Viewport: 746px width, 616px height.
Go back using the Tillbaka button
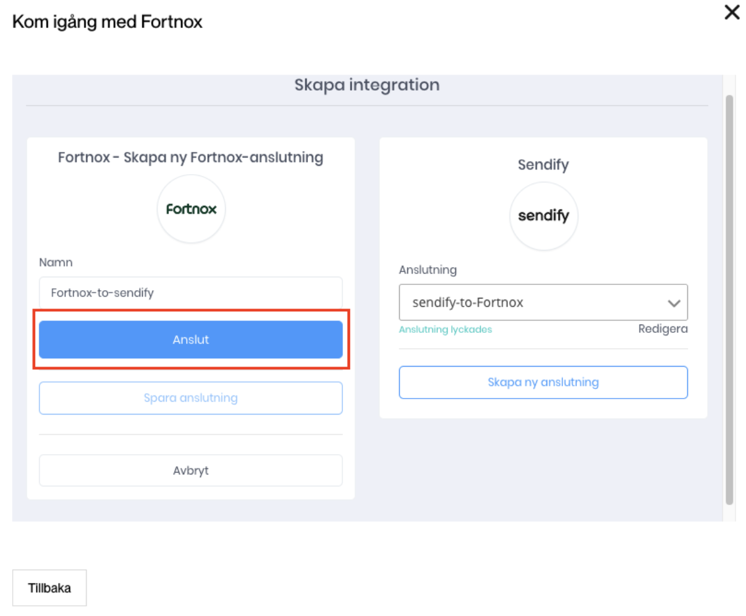tap(49, 588)
